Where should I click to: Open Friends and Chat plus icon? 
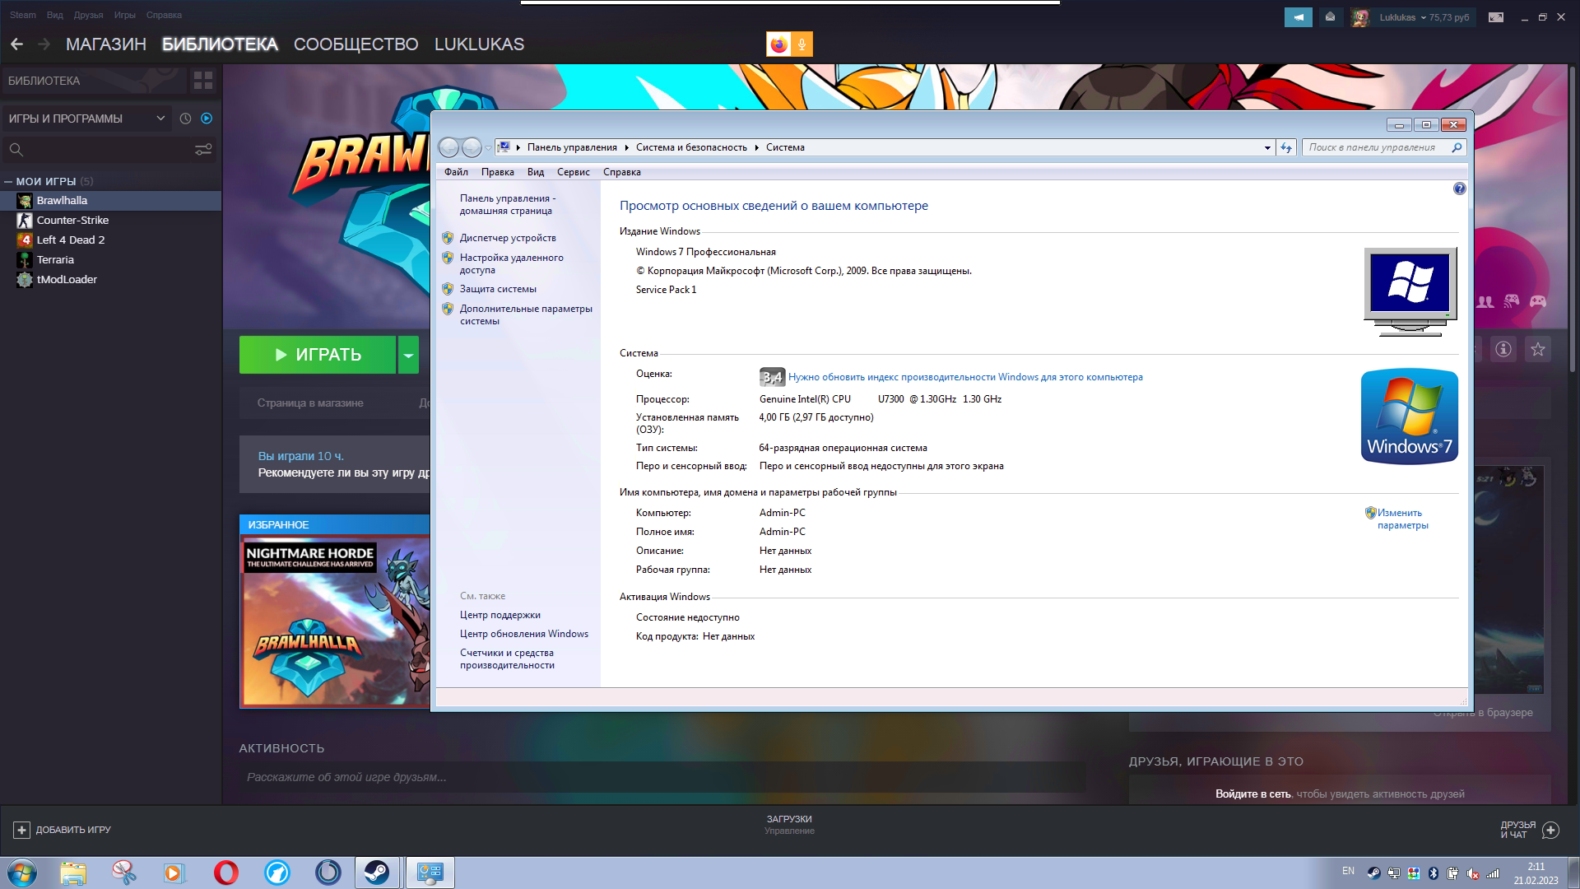click(x=1550, y=830)
